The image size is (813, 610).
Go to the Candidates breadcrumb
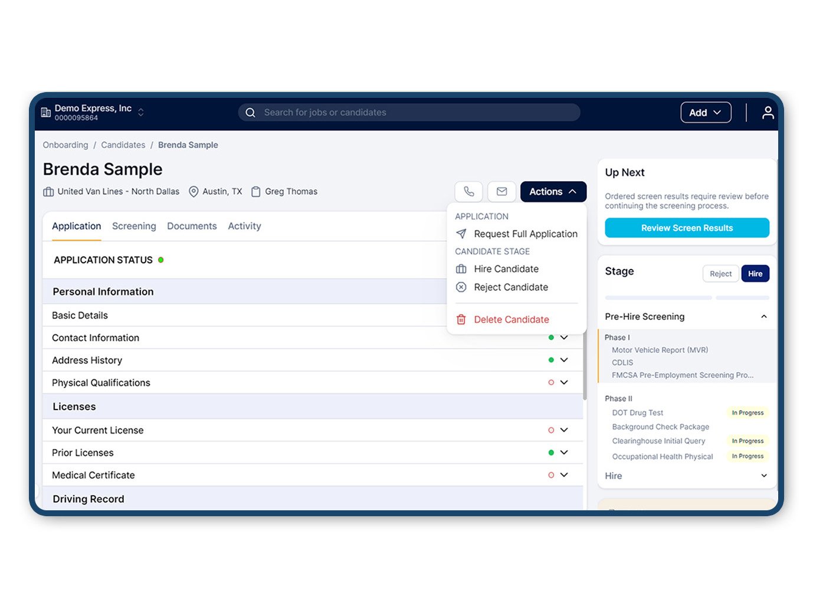pyautogui.click(x=123, y=145)
